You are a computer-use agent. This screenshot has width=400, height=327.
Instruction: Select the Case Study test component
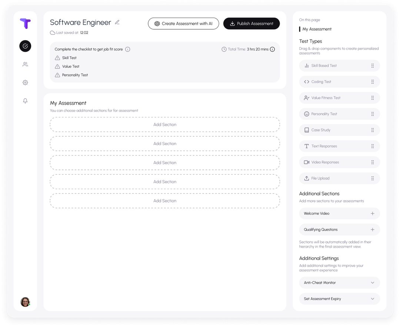click(x=340, y=130)
